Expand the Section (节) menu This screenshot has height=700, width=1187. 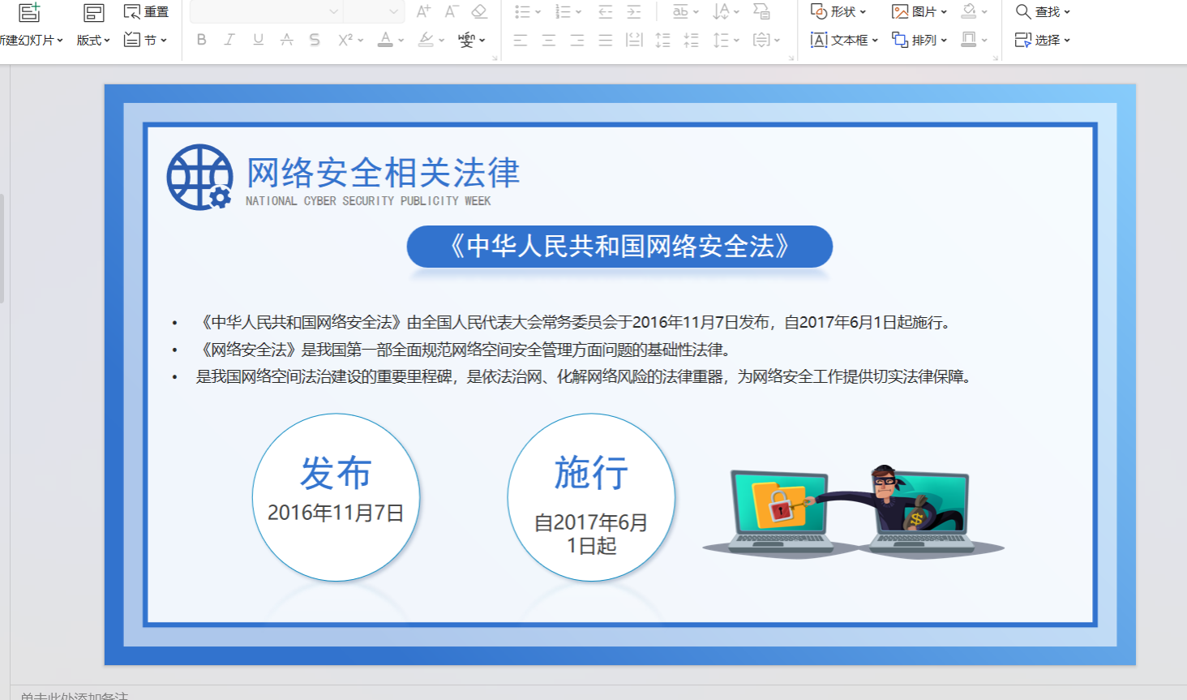tap(146, 40)
